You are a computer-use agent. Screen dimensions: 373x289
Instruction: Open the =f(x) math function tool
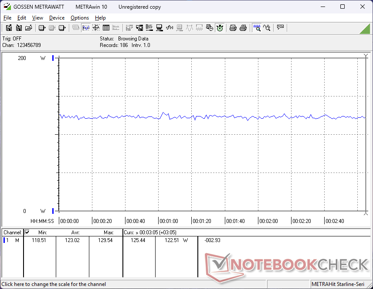point(170,28)
